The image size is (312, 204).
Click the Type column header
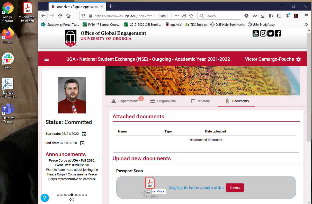point(168,131)
